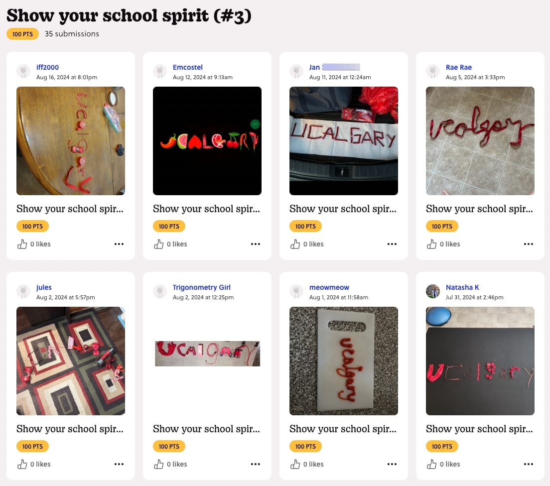Open options menu on Natasha K's submission

click(528, 464)
